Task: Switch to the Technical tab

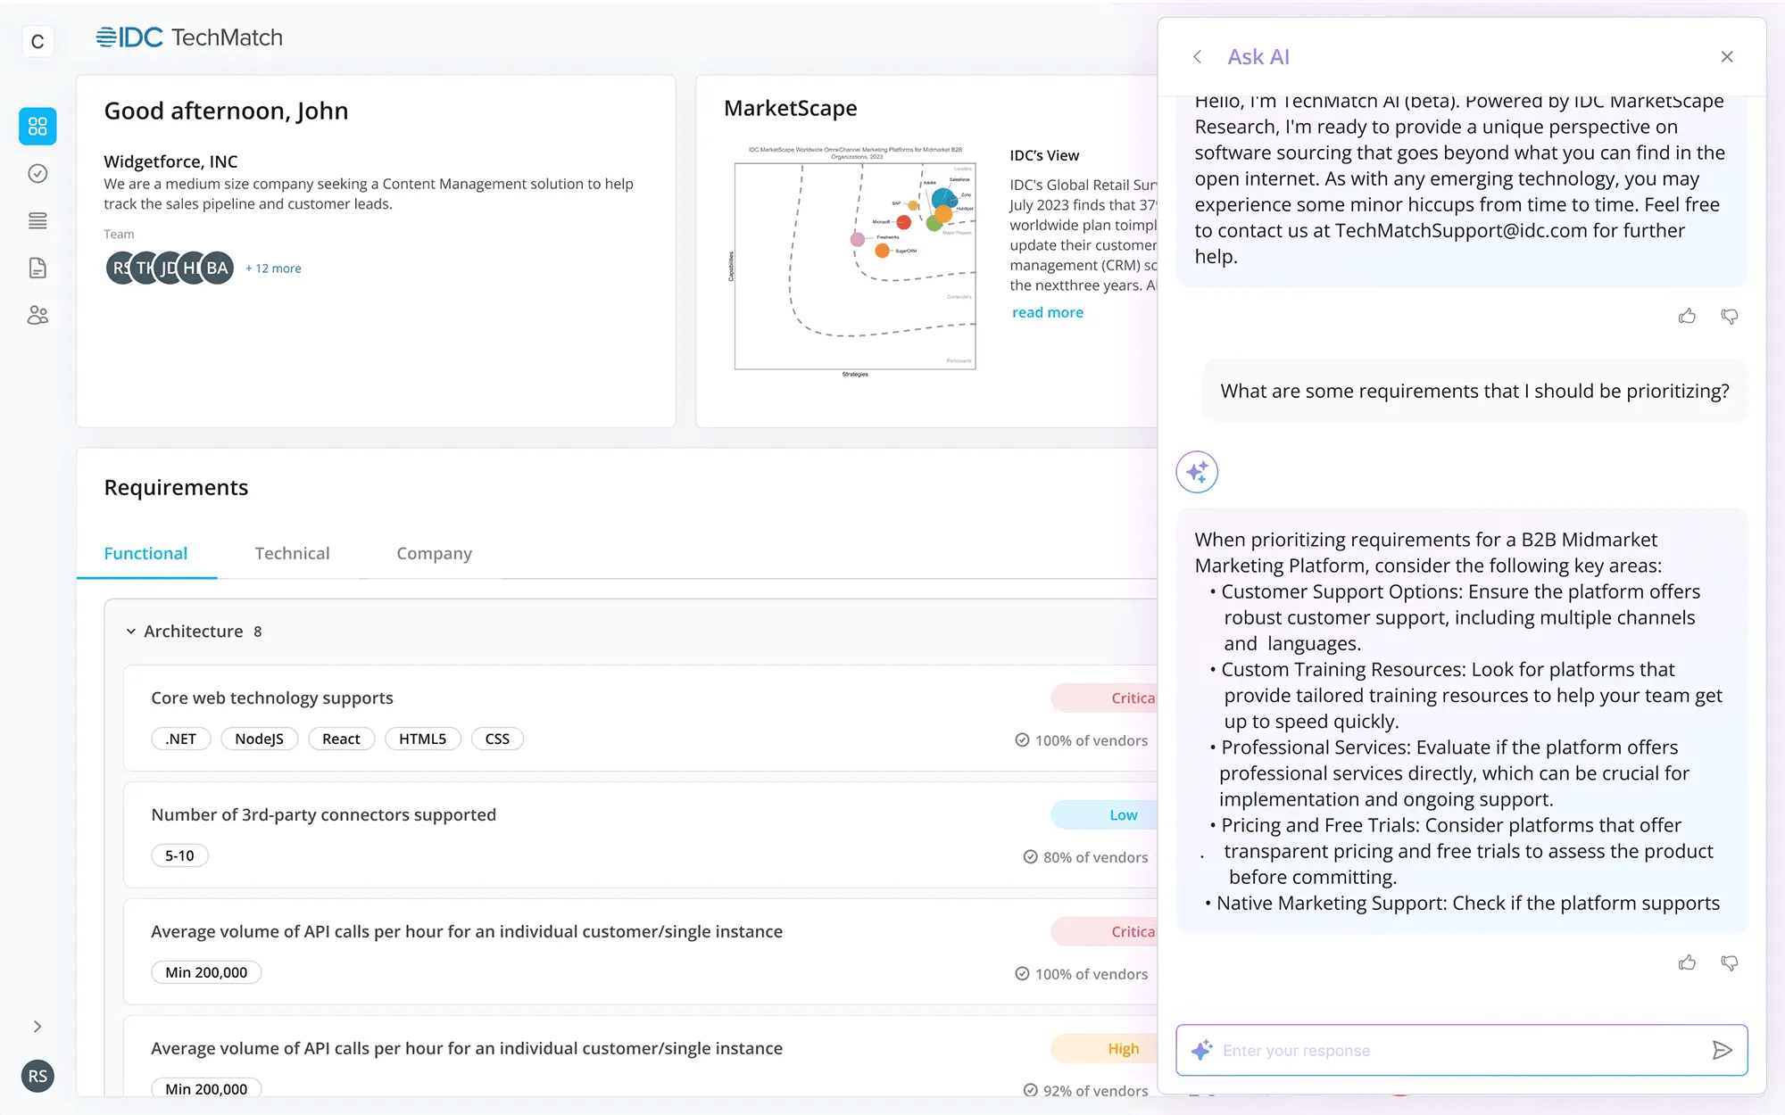Action: (x=292, y=553)
